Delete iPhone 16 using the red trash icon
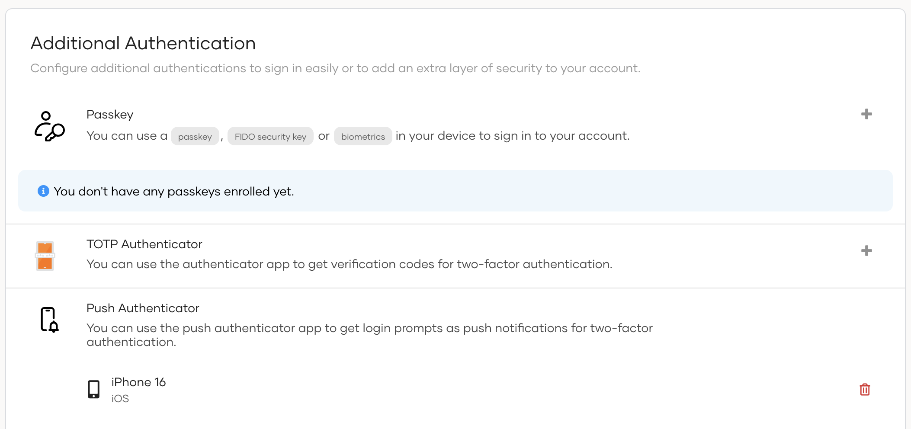 865,389
